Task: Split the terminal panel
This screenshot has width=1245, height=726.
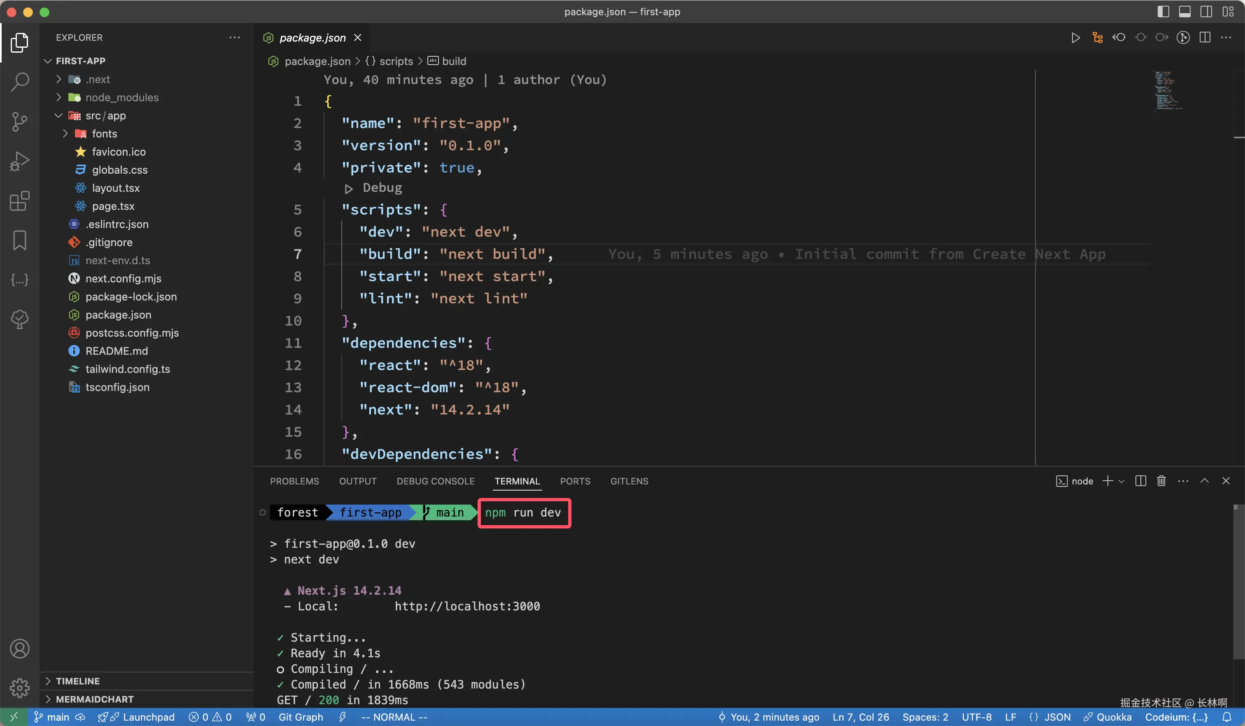Action: click(x=1140, y=481)
